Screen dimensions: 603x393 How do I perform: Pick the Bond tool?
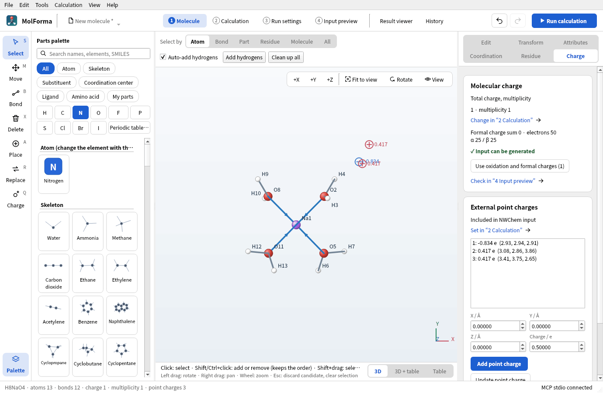coord(16,98)
